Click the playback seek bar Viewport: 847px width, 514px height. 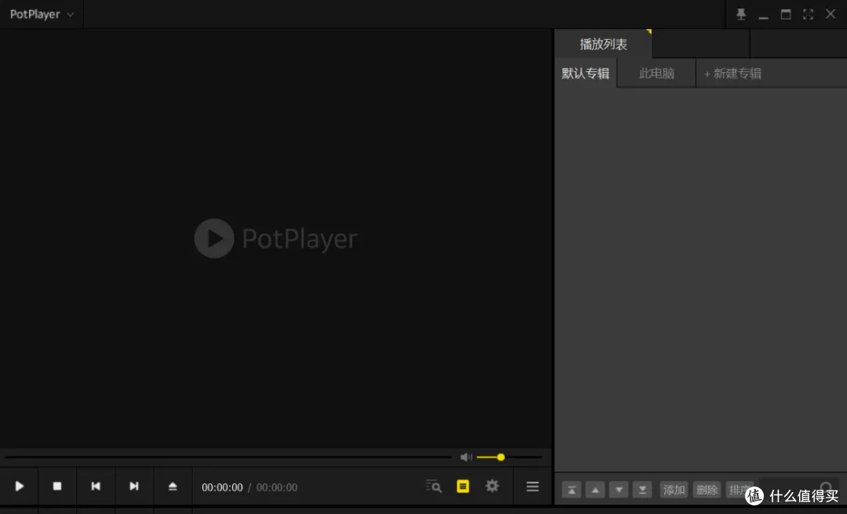point(228,458)
